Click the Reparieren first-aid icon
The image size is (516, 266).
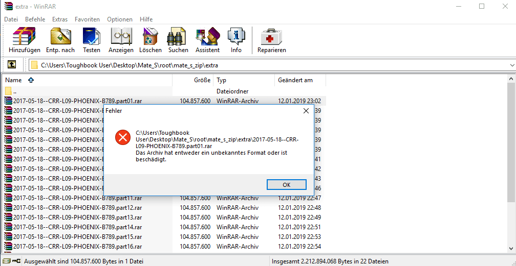(x=271, y=37)
